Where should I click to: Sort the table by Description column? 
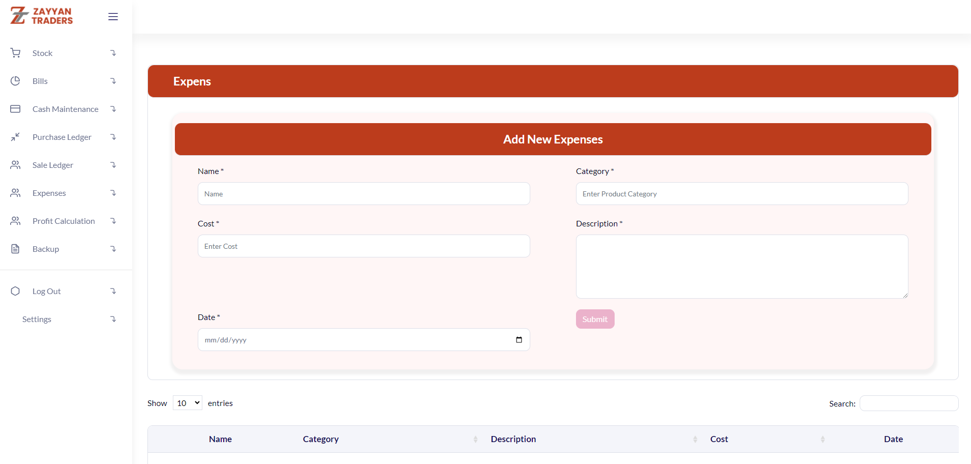point(513,439)
